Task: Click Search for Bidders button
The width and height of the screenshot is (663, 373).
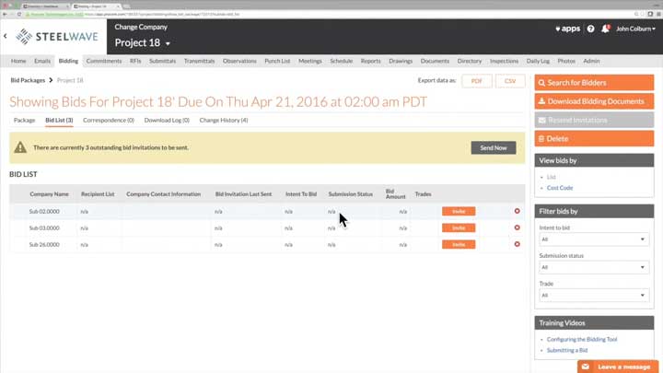Action: coord(594,83)
